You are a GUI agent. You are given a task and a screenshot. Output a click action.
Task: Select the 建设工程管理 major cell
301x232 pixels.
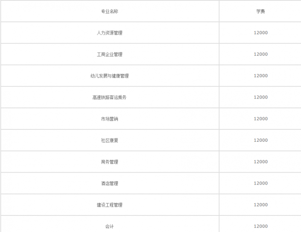click(109, 205)
